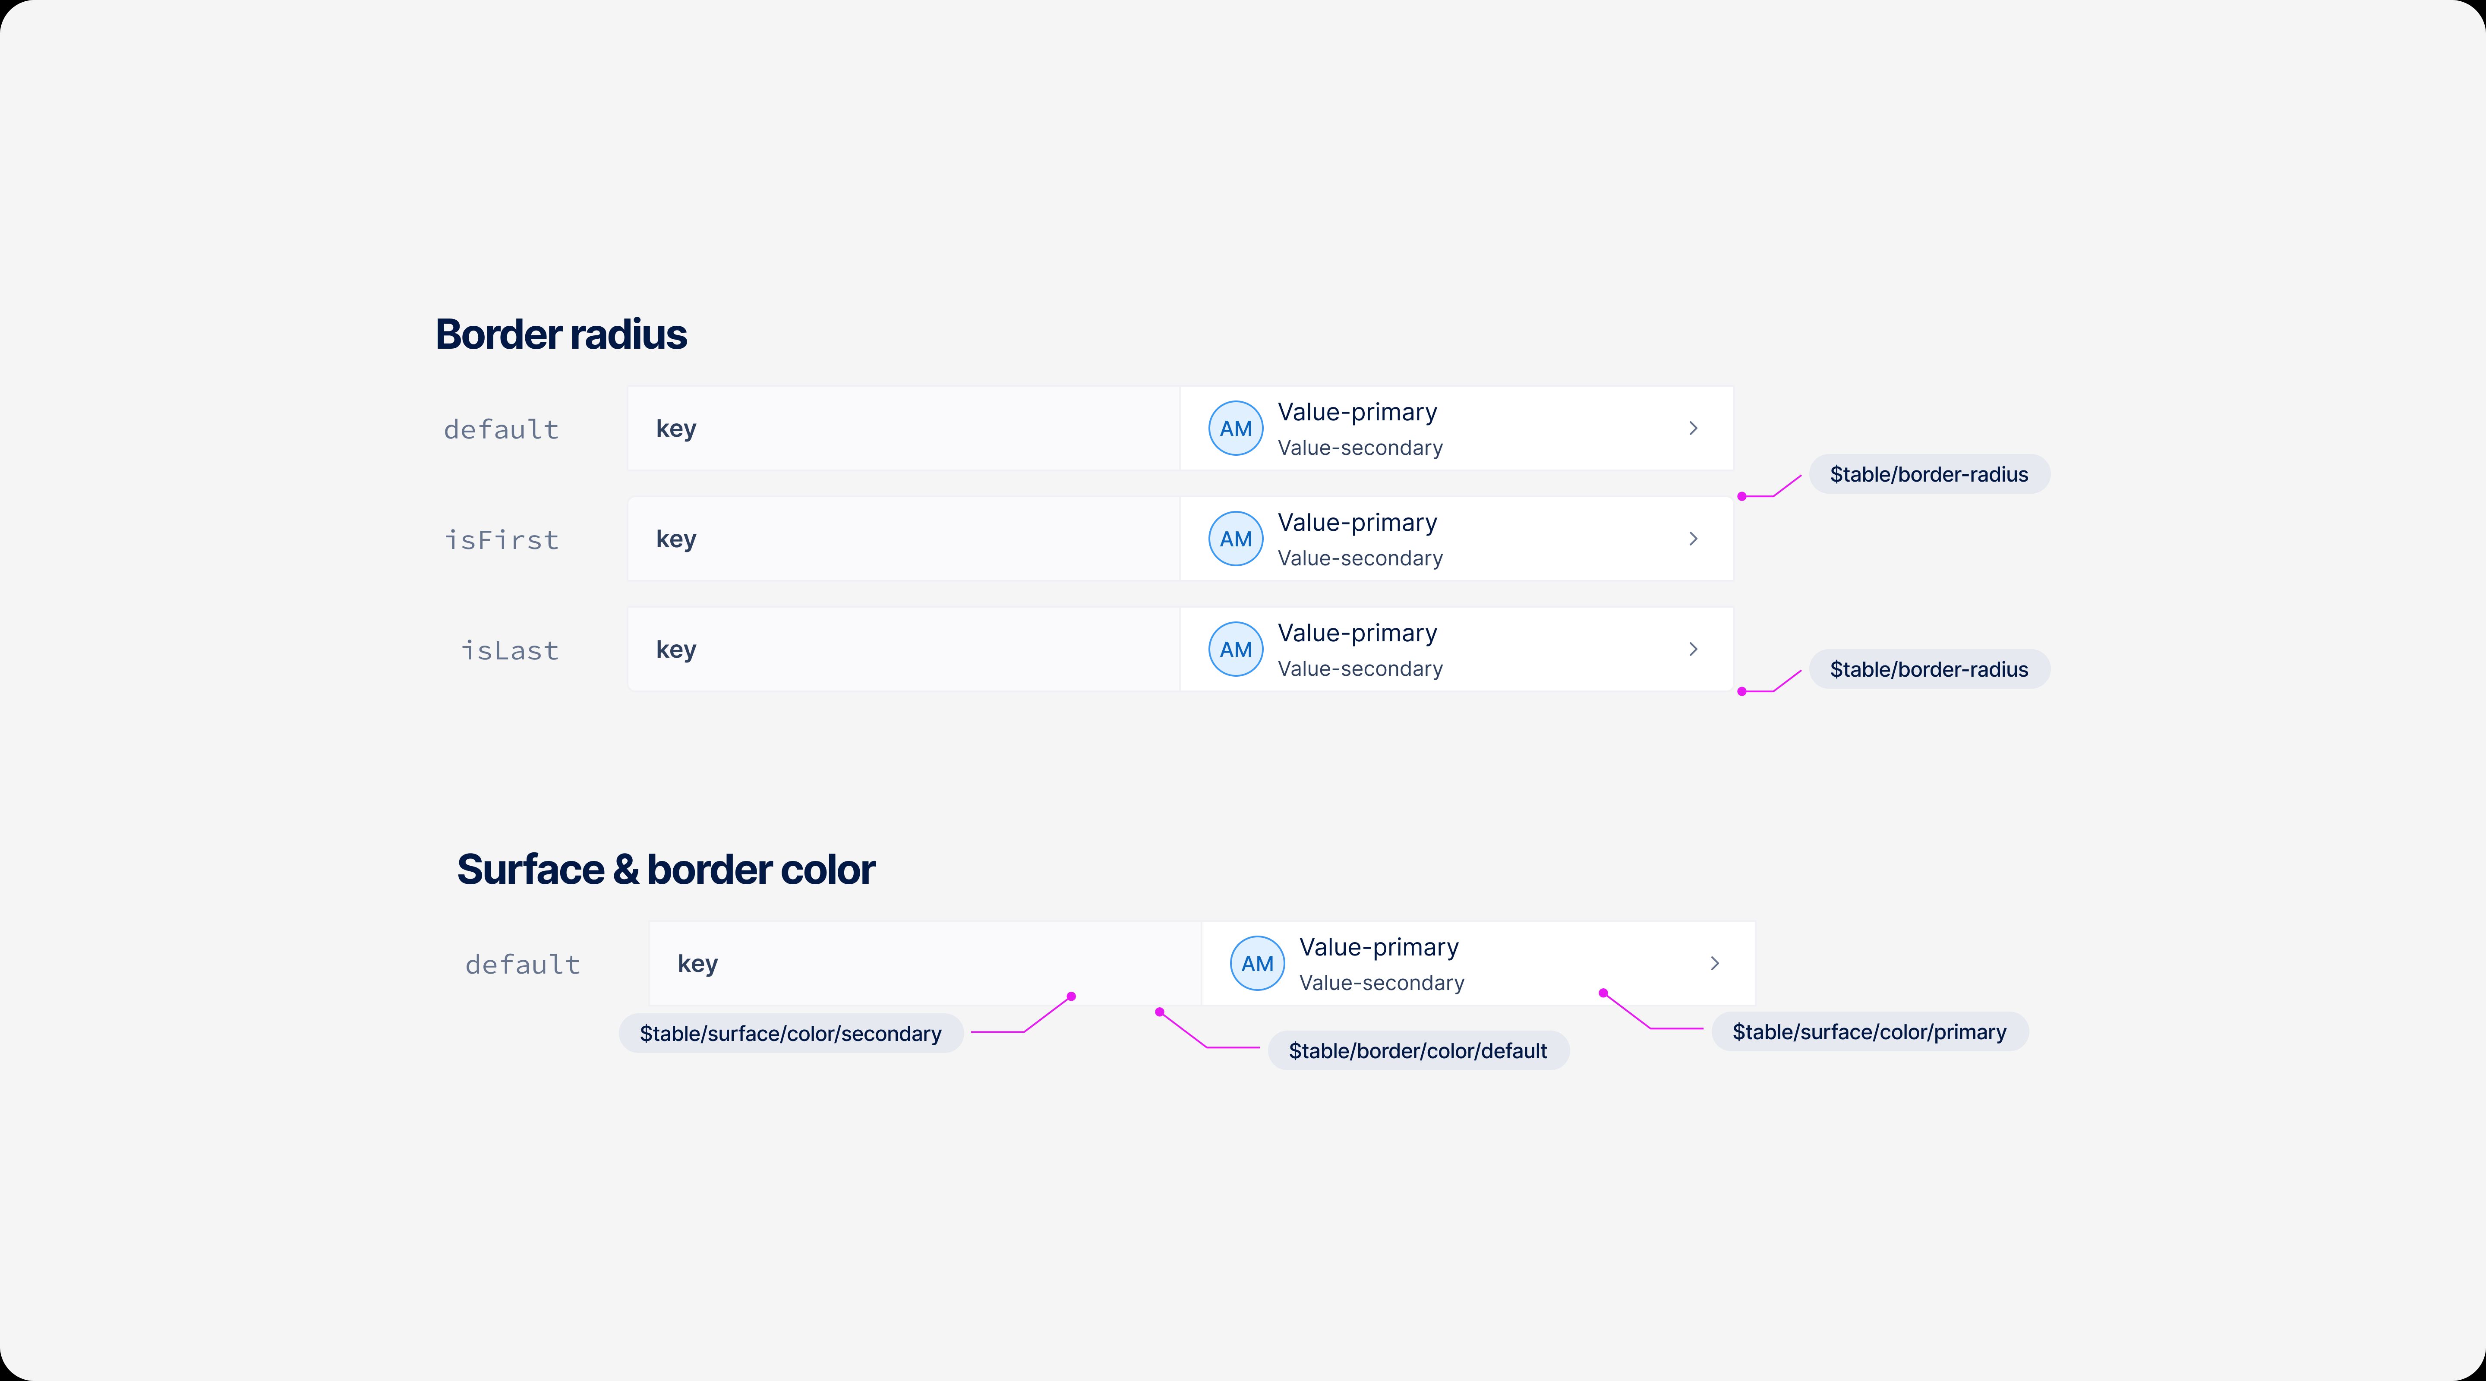Select Value-secondary text in the isFirst row
The width and height of the screenshot is (2486, 1381).
point(1360,558)
